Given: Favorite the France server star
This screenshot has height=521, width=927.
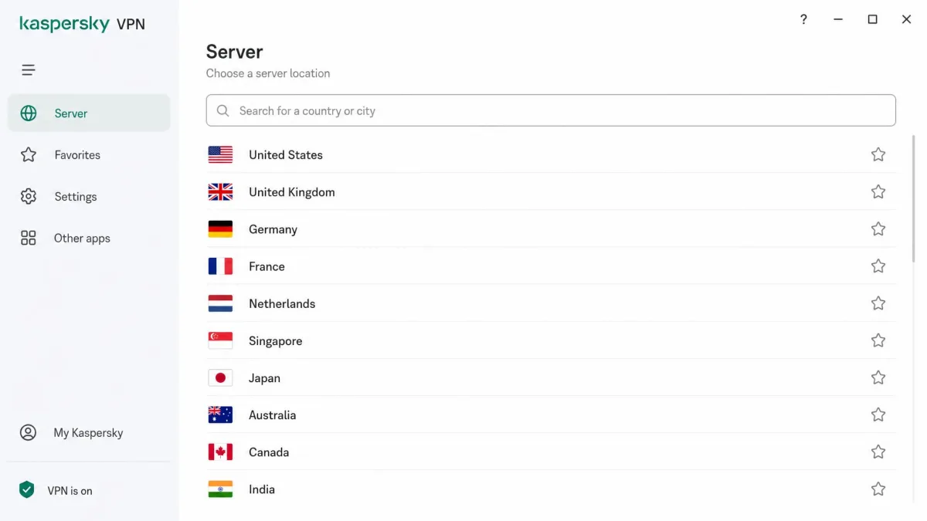Looking at the screenshot, I should 878,266.
